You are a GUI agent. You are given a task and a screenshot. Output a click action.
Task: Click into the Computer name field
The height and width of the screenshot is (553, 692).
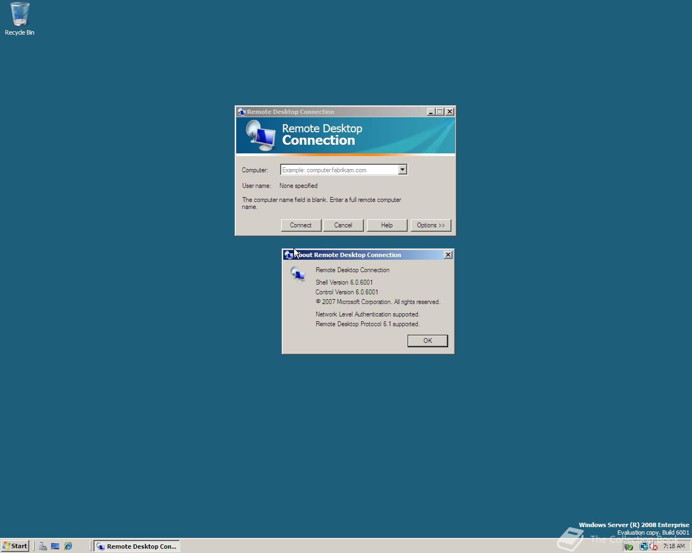[x=339, y=170]
